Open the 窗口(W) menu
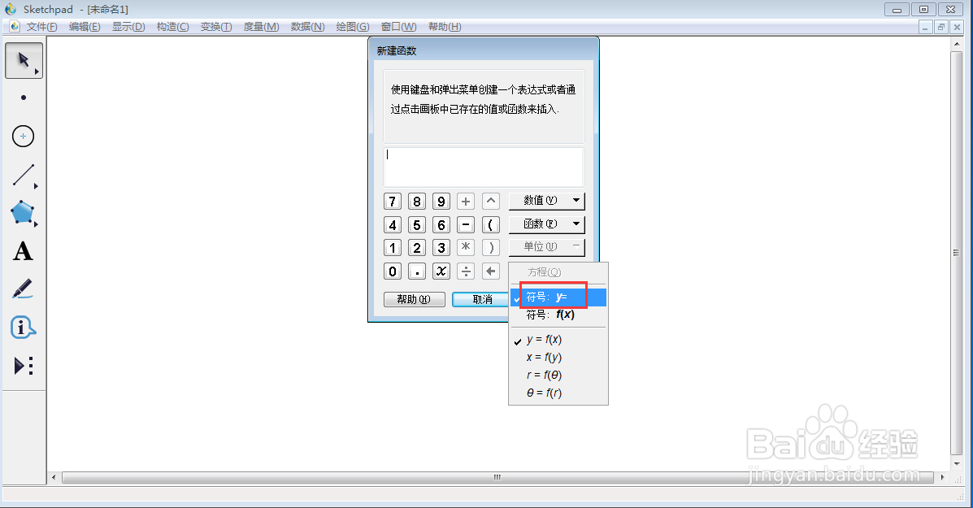Screen dimensions: 973x508 (x=398, y=27)
